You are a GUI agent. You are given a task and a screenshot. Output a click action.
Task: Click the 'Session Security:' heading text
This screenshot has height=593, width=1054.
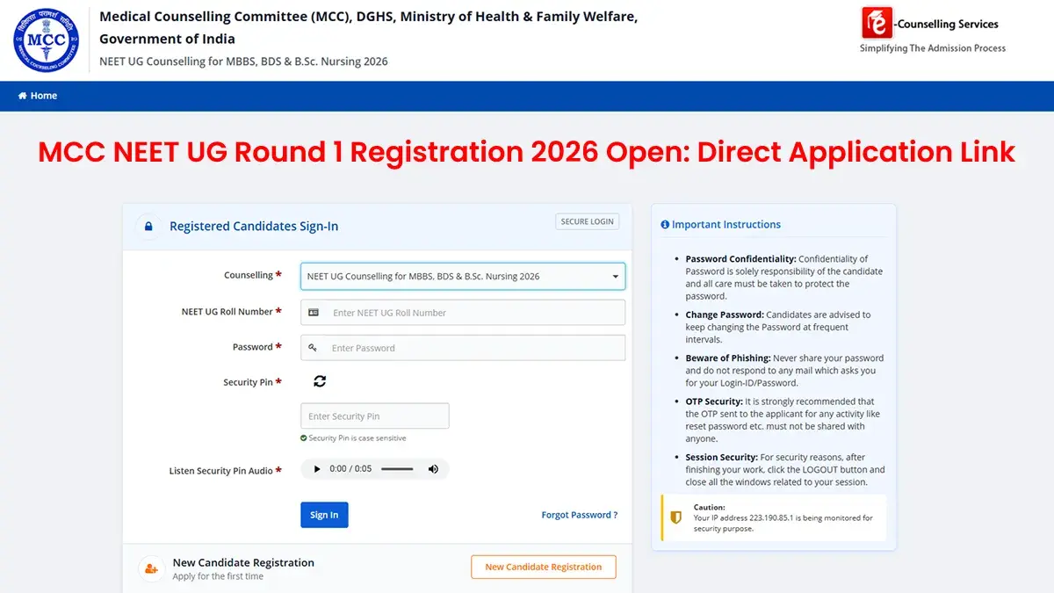pos(721,458)
